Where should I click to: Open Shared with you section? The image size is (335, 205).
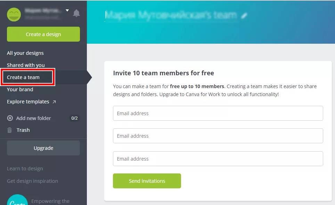(x=26, y=65)
